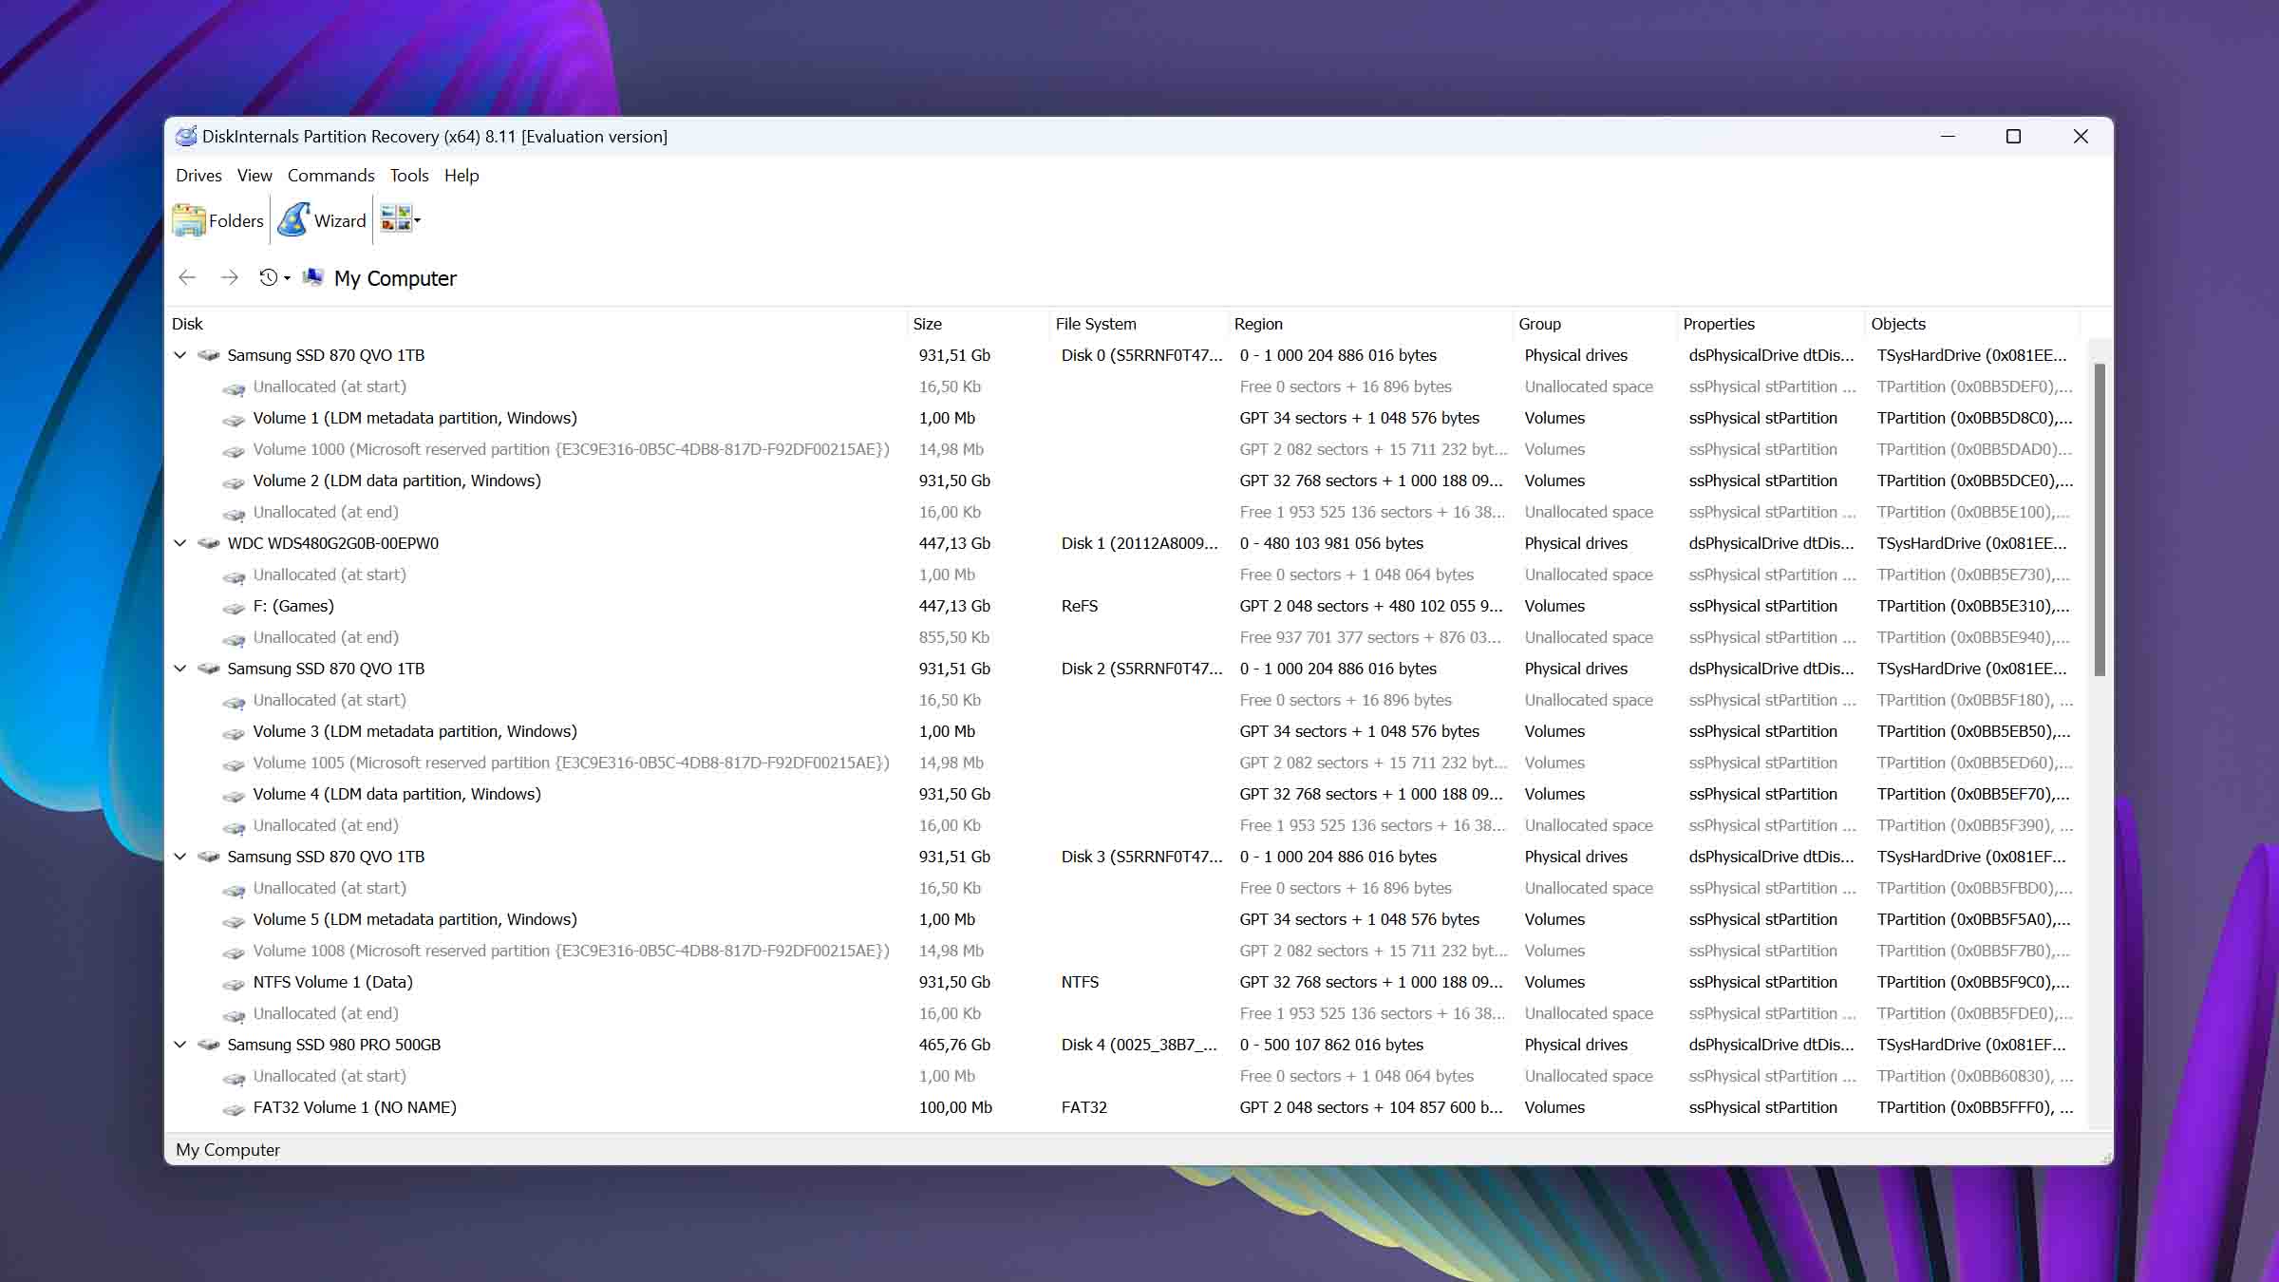
Task: Click the partition icon of Volume 4 LDM data
Action: coord(234,795)
